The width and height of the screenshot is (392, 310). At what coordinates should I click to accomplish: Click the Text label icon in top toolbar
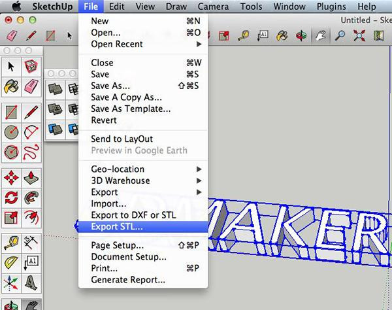[263, 35]
